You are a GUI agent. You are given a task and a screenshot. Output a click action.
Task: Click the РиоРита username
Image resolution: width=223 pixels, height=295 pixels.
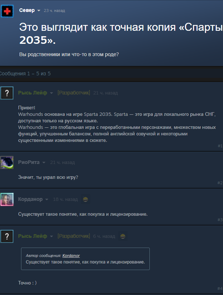[x=29, y=163]
